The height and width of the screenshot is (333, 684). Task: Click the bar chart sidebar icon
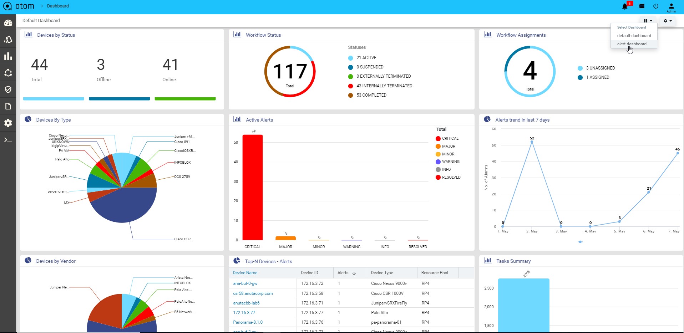(8, 56)
